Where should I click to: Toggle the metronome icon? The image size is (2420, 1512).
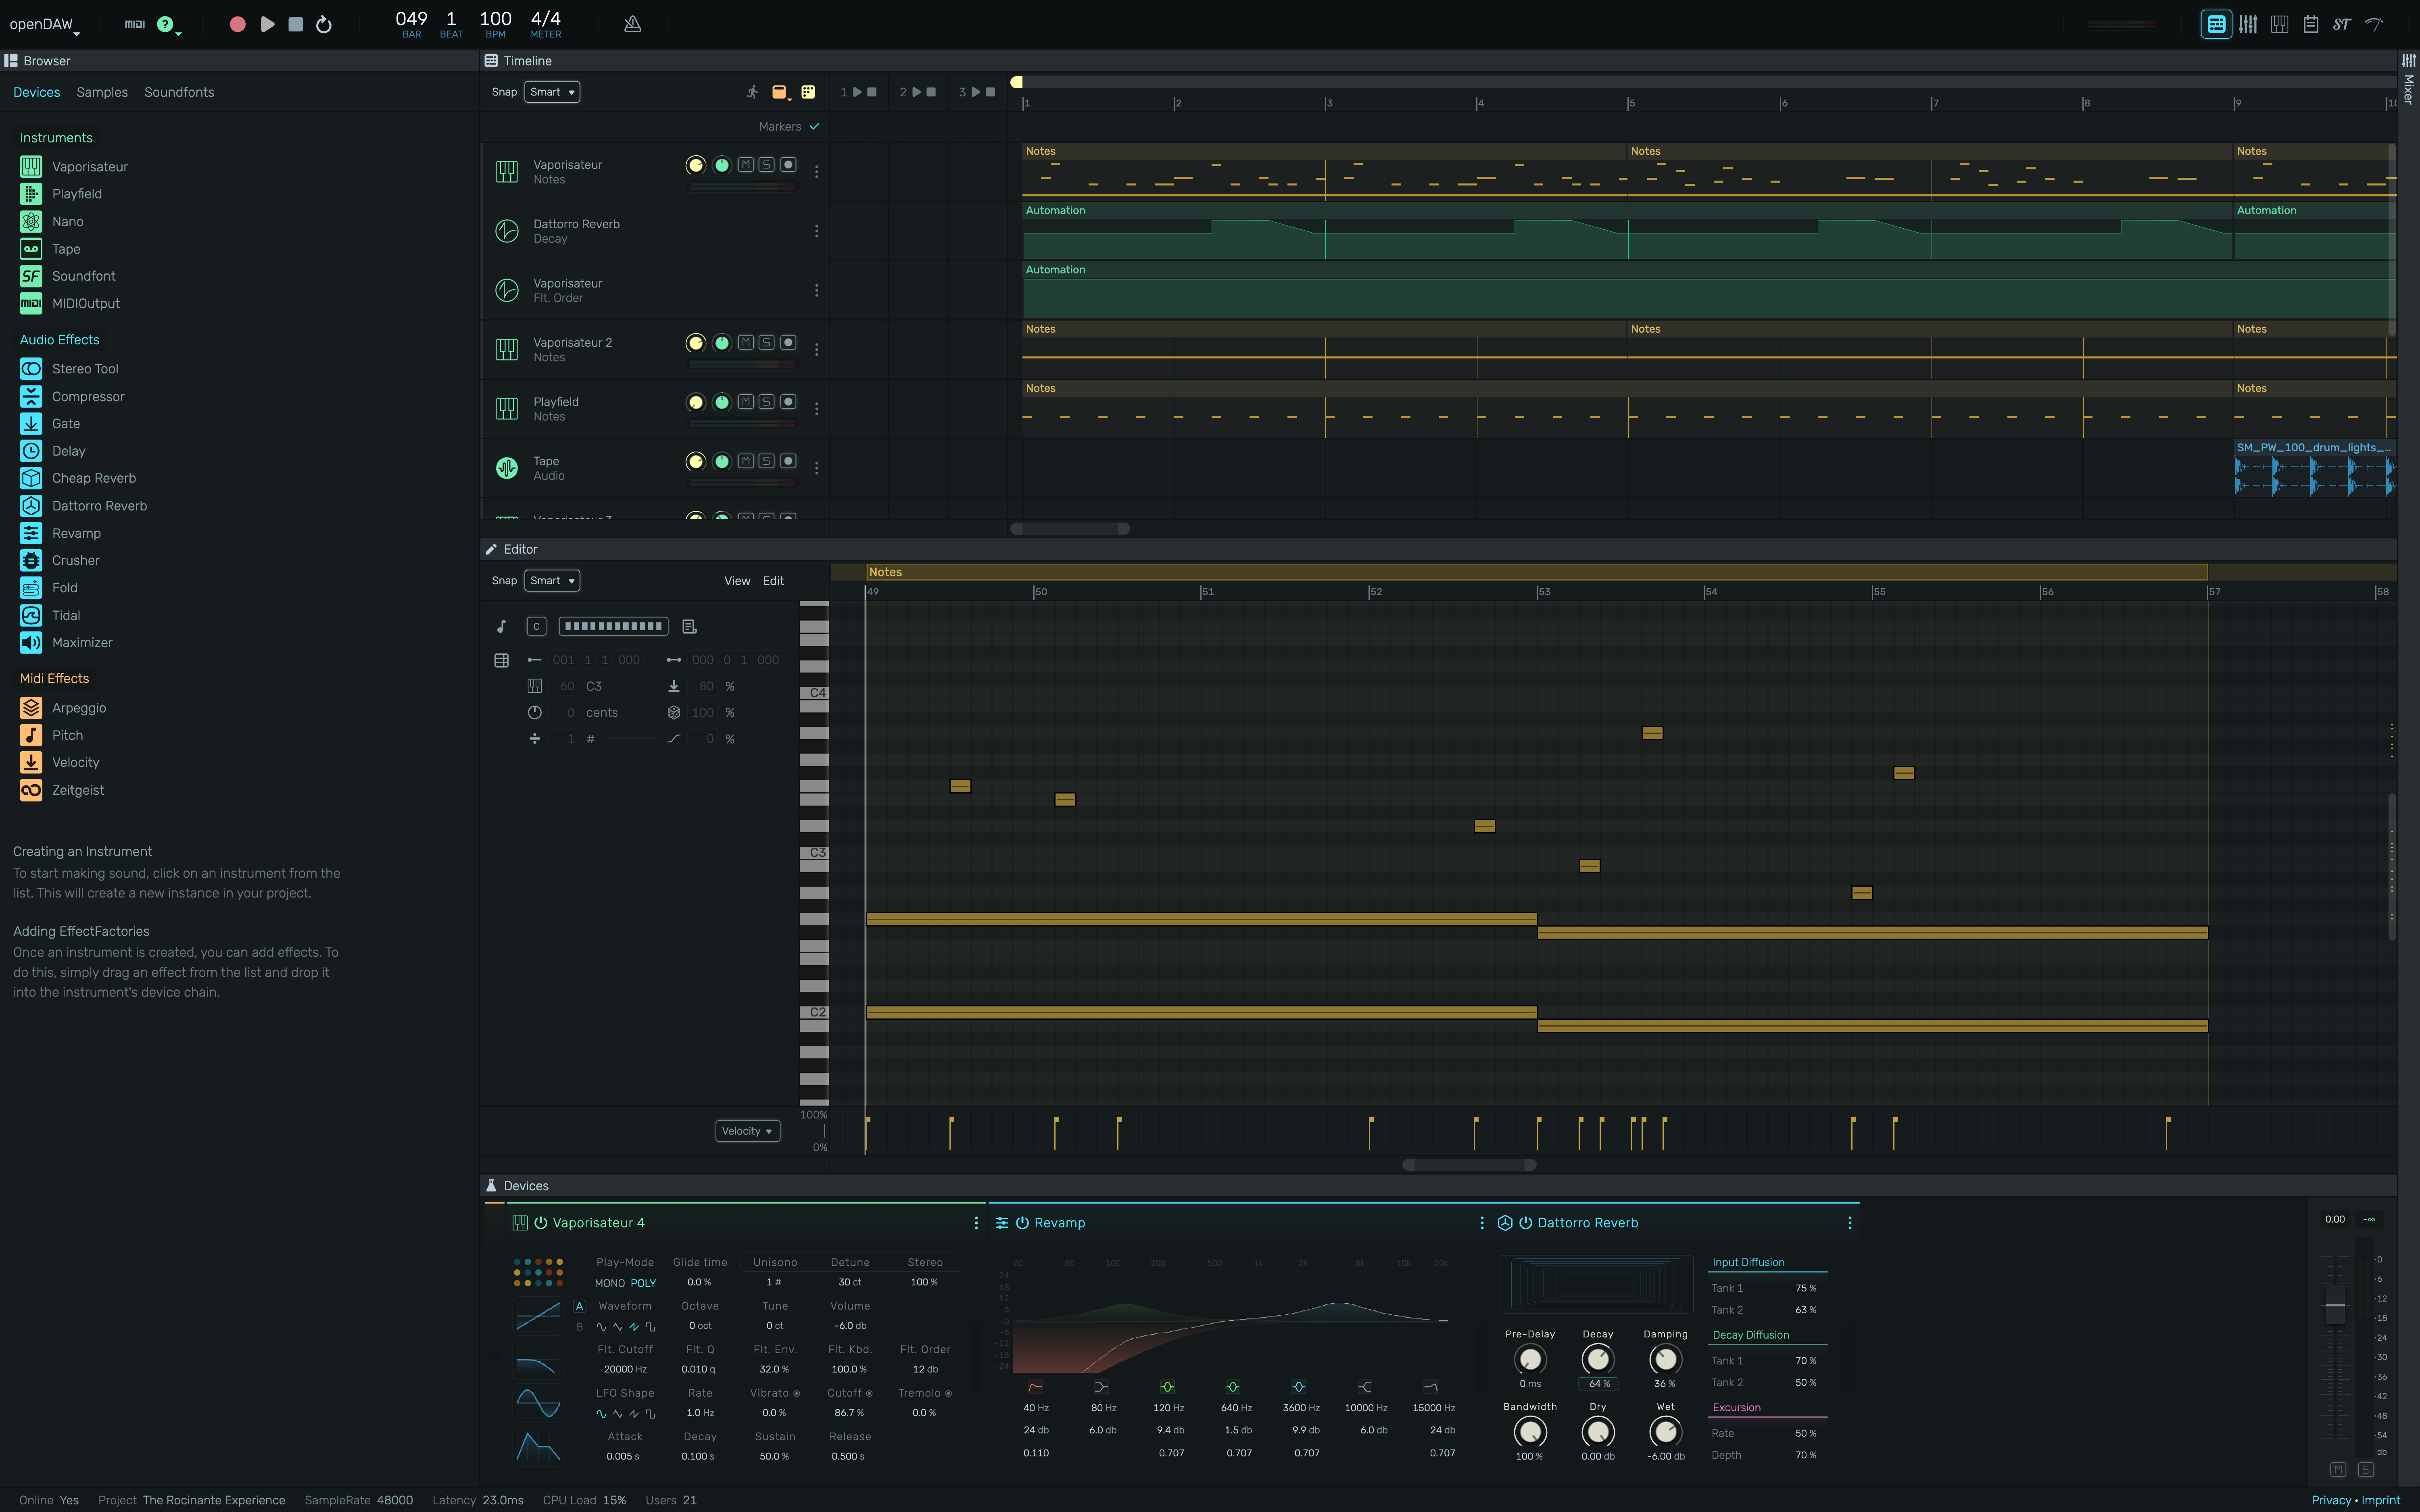pos(632,24)
